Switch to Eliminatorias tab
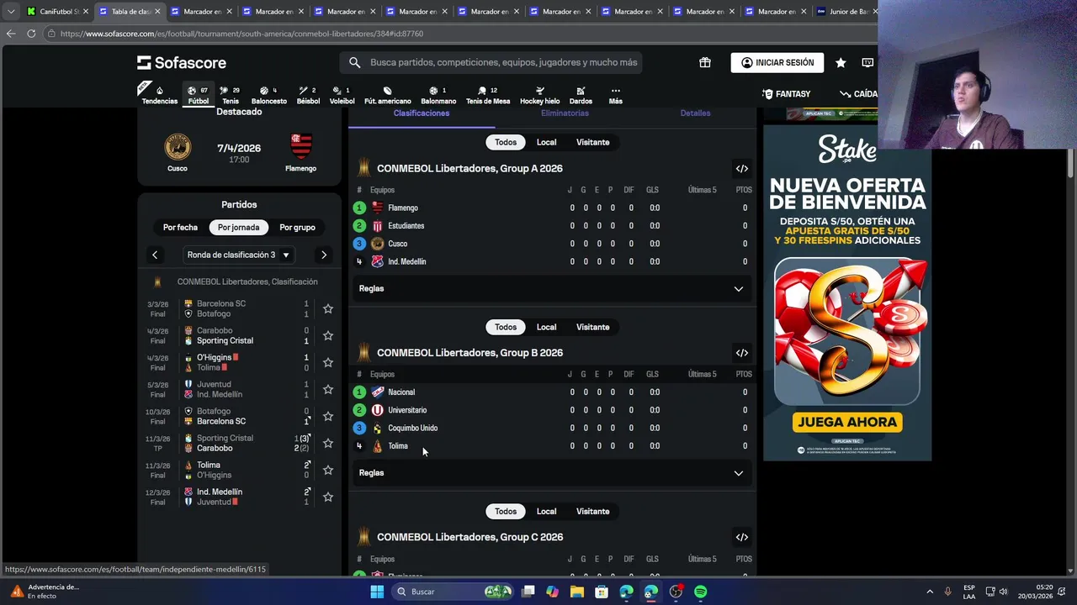 565,113
